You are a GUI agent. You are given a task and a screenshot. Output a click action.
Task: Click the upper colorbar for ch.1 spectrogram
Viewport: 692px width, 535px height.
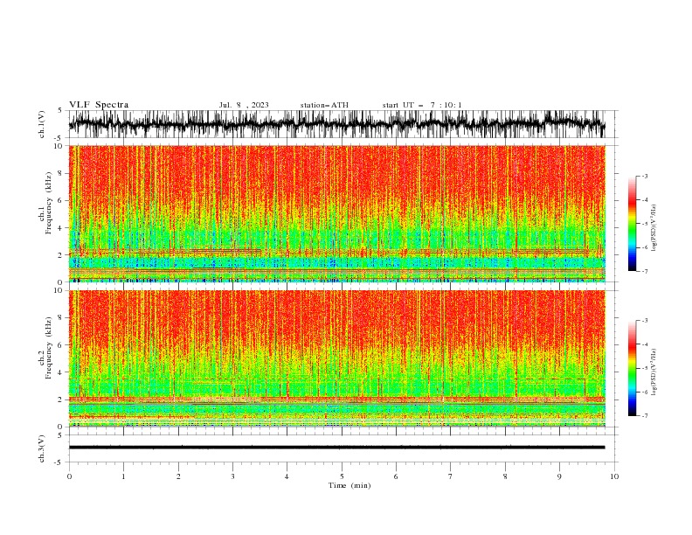point(632,224)
